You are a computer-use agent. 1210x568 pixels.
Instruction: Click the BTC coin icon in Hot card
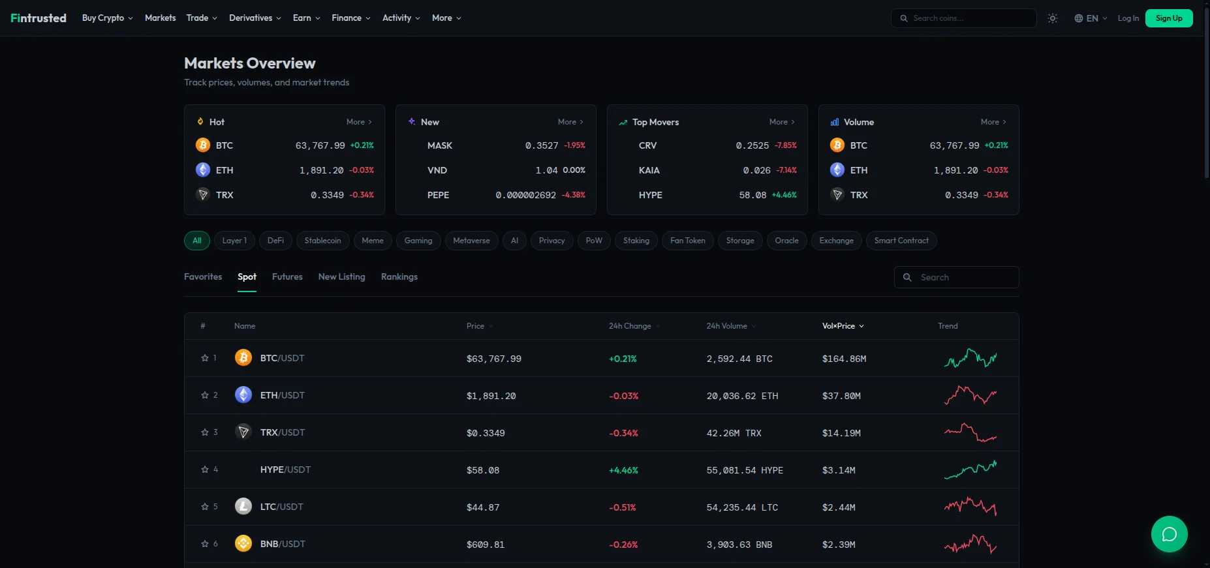(x=203, y=145)
